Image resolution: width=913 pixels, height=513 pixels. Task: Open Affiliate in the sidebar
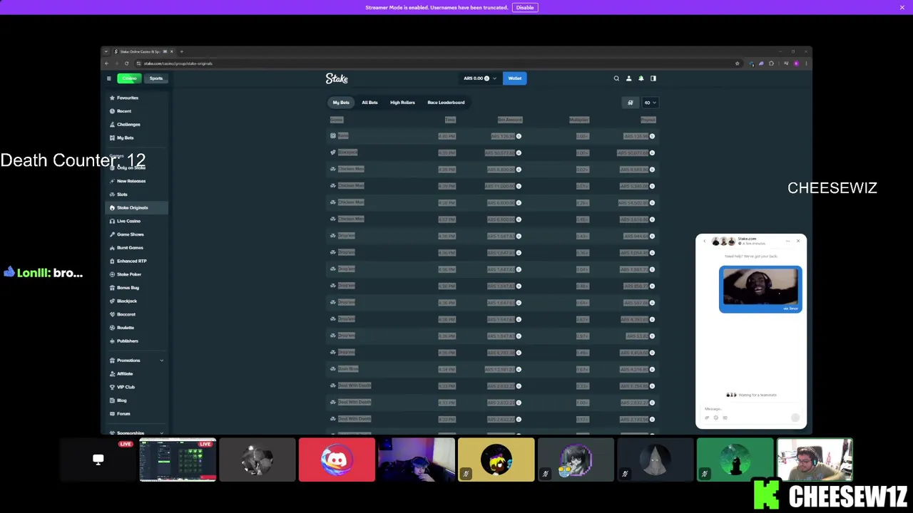coord(136,373)
